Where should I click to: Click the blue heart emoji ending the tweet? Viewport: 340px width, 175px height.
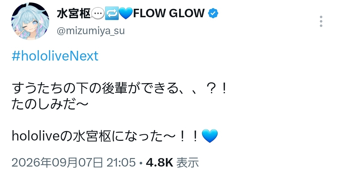[x=210, y=136]
